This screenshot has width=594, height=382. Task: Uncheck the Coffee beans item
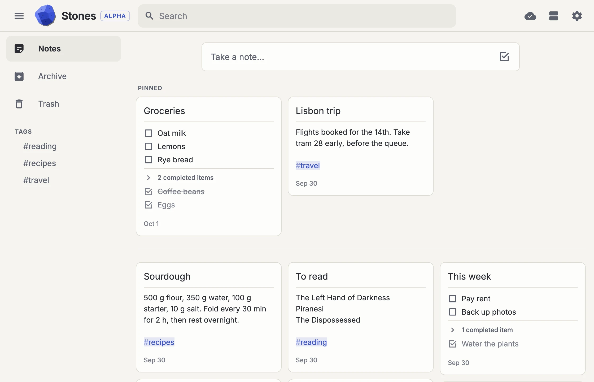coord(148,192)
